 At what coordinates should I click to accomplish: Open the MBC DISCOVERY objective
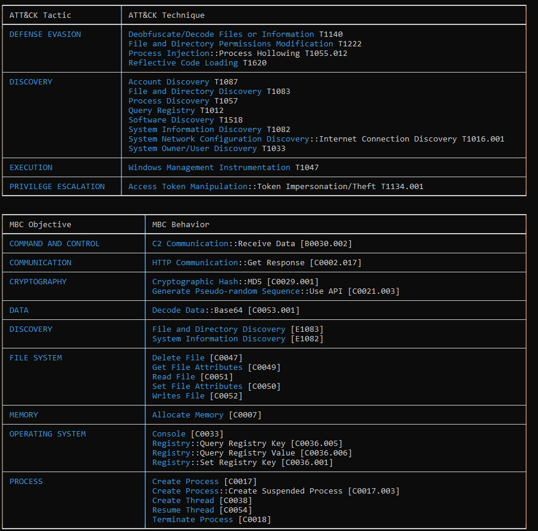pos(31,329)
